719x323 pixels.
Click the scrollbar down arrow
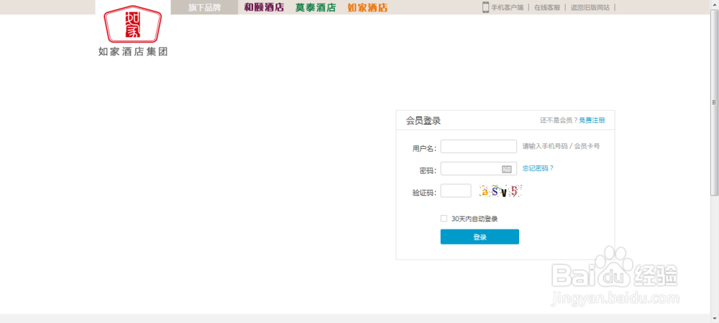(715, 318)
